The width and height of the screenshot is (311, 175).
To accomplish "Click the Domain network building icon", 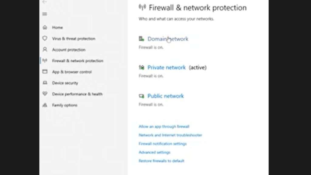I will coord(141,39).
